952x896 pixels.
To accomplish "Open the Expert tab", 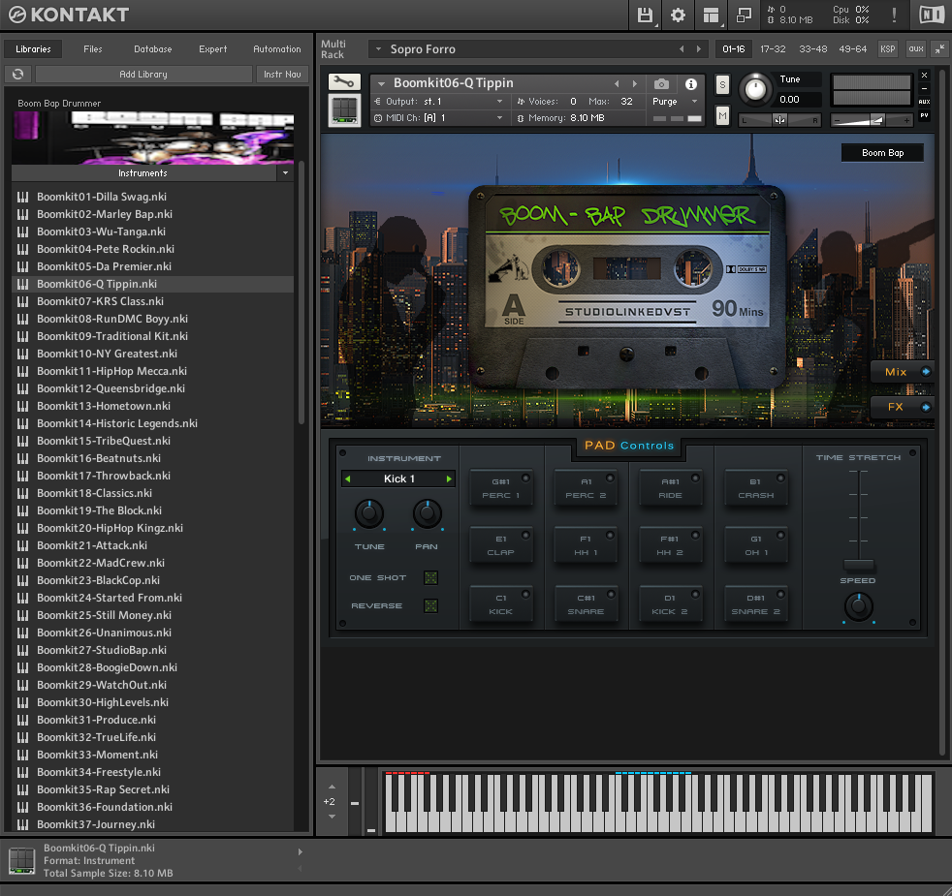I will tap(213, 49).
